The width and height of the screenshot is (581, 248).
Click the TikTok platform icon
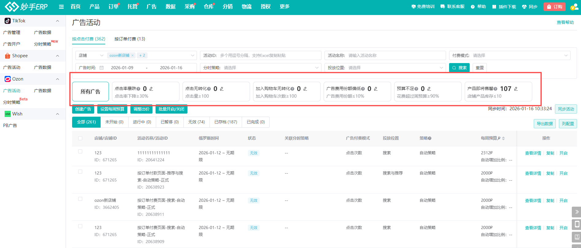[8, 21]
